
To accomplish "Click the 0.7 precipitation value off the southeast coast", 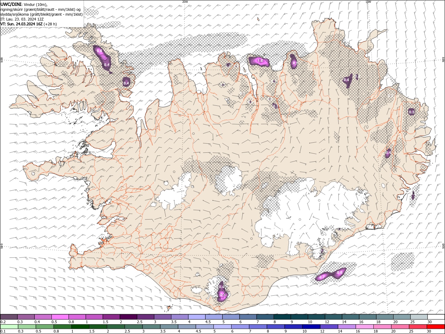I will [x=322, y=277].
